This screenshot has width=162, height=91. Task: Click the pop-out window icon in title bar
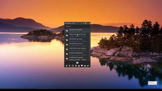(86, 23)
